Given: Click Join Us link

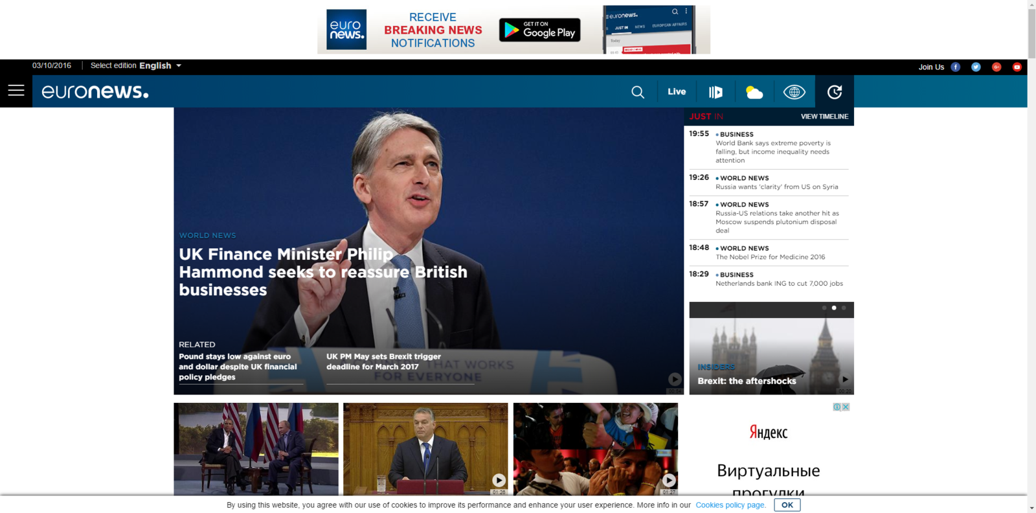Looking at the screenshot, I should tap(931, 67).
